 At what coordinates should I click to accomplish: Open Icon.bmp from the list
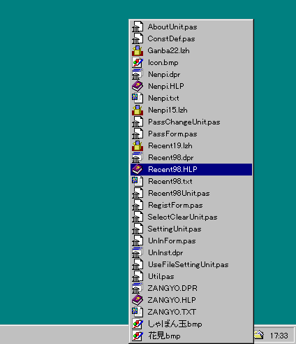[x=191, y=62]
